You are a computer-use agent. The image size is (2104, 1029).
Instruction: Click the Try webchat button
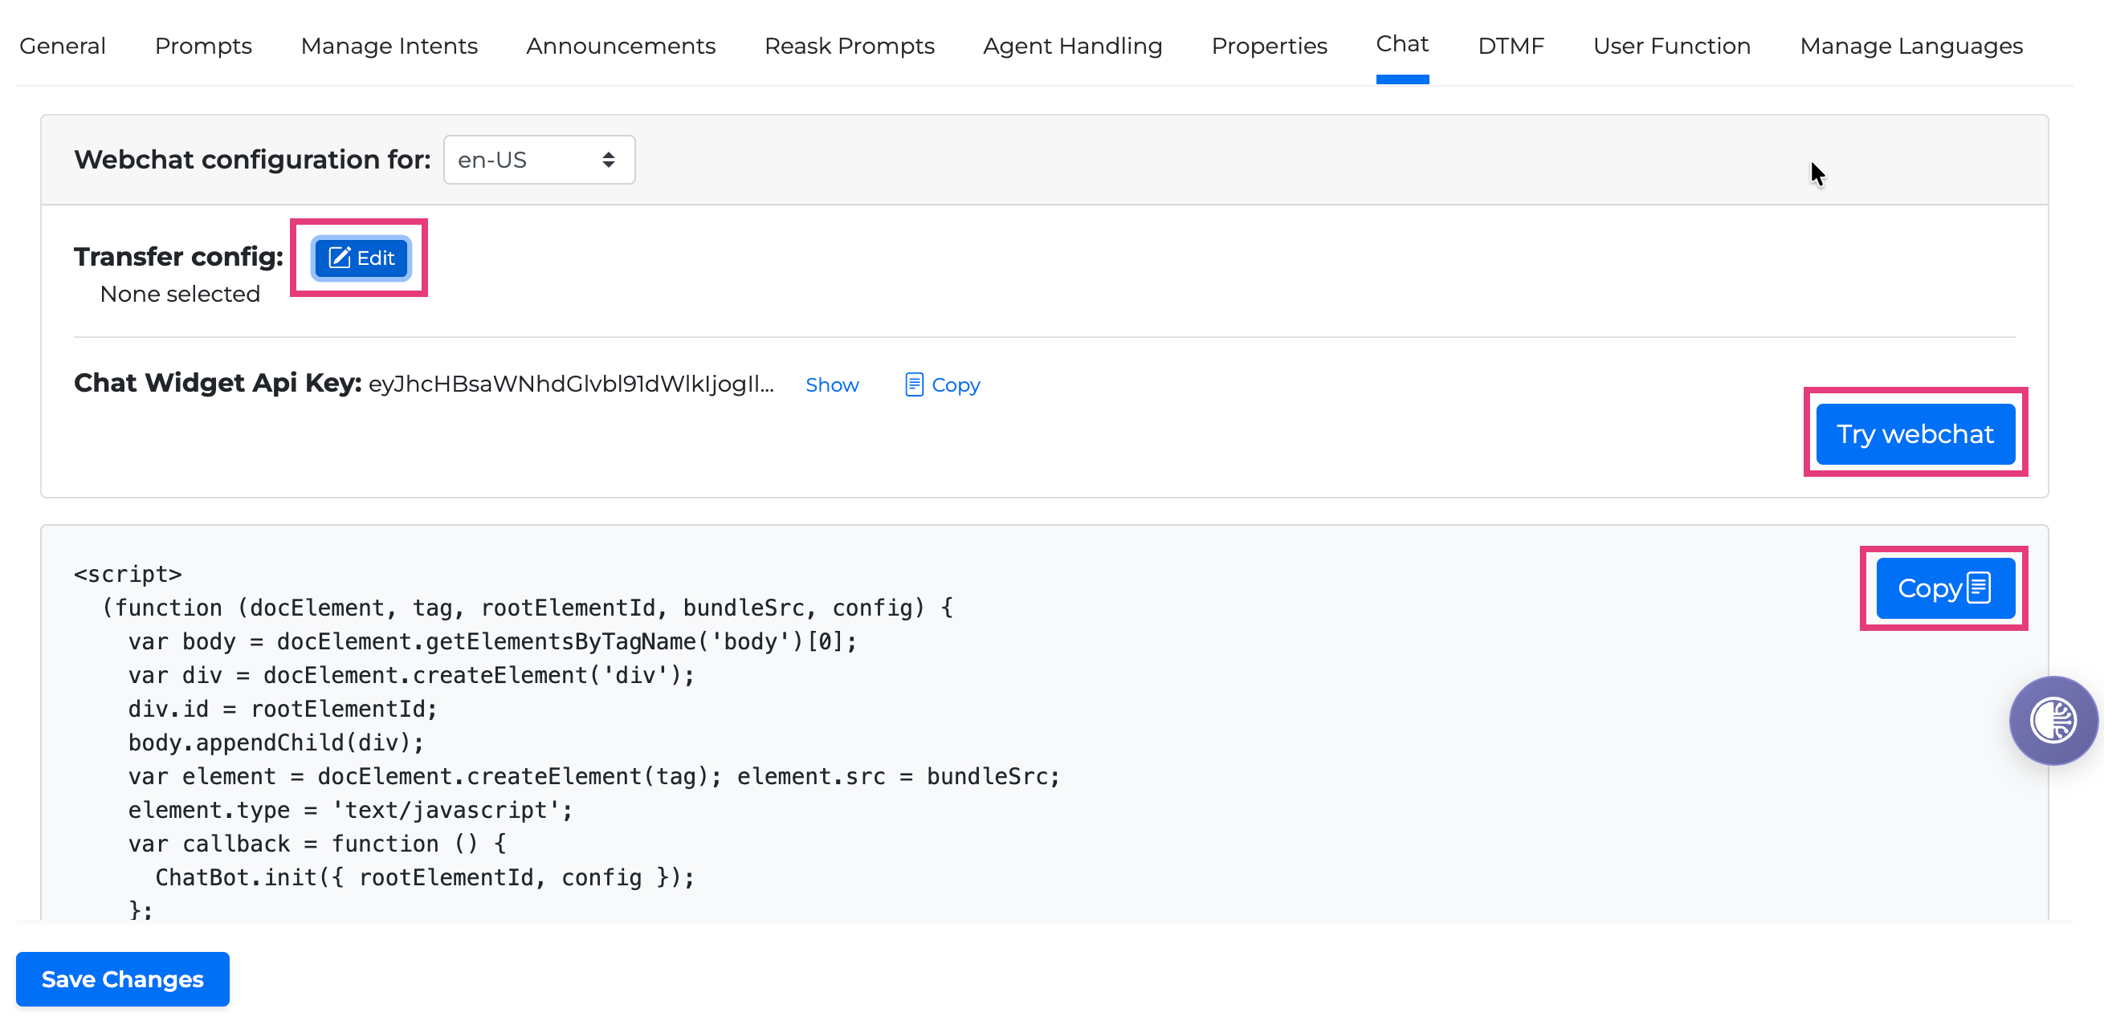pos(1914,433)
